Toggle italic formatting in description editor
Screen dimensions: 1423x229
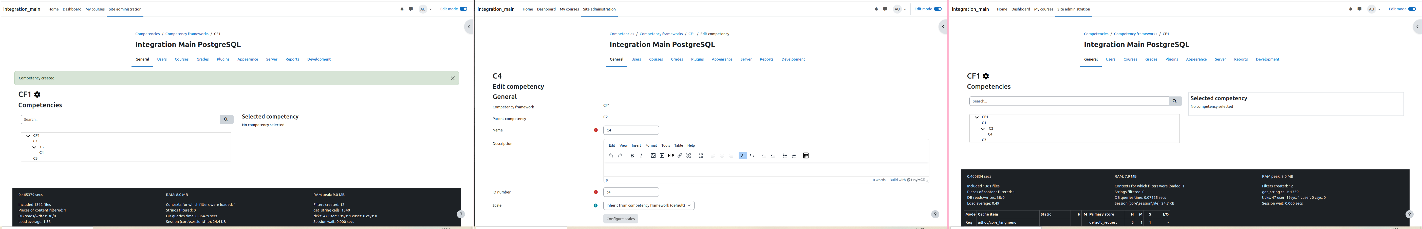pos(641,156)
